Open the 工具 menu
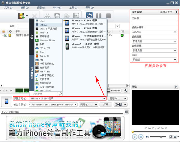This screenshot has height=142, width=180. pos(73,8)
